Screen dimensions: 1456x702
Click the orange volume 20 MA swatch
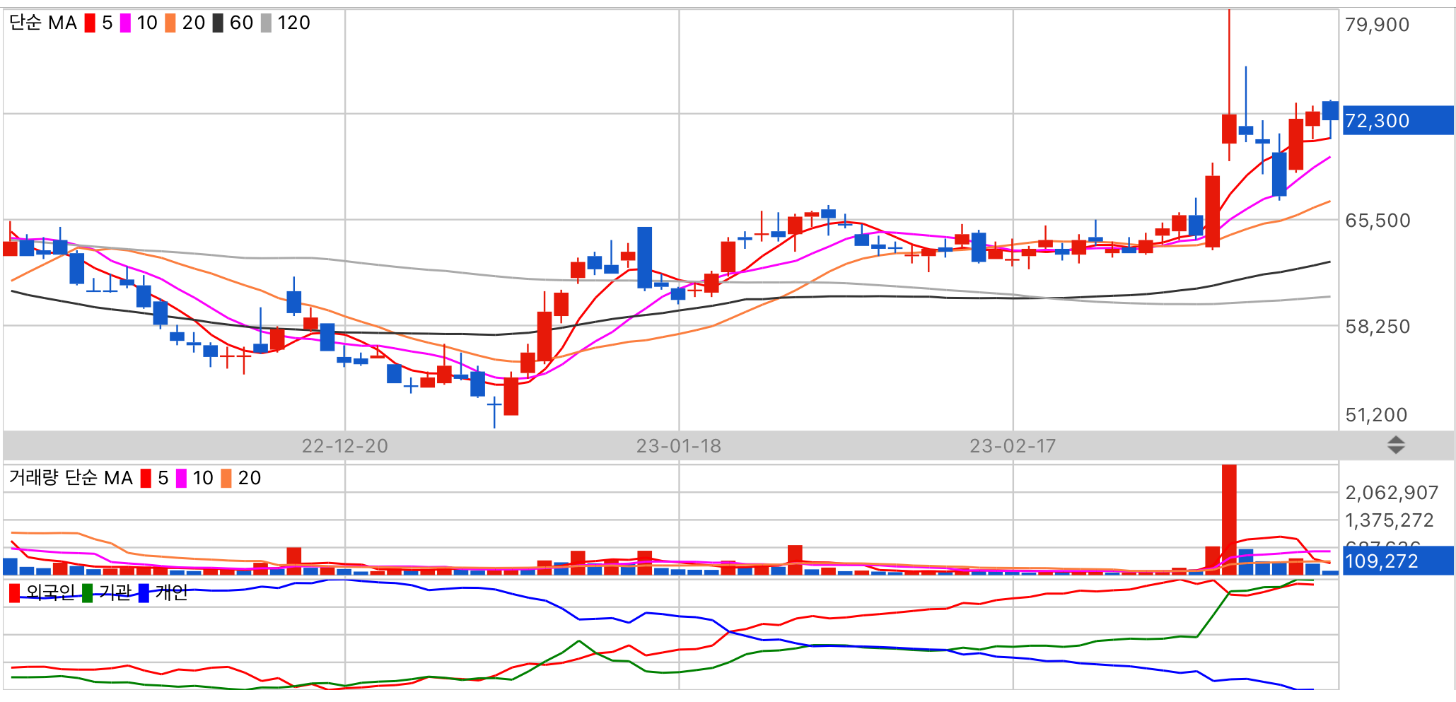pyautogui.click(x=226, y=479)
